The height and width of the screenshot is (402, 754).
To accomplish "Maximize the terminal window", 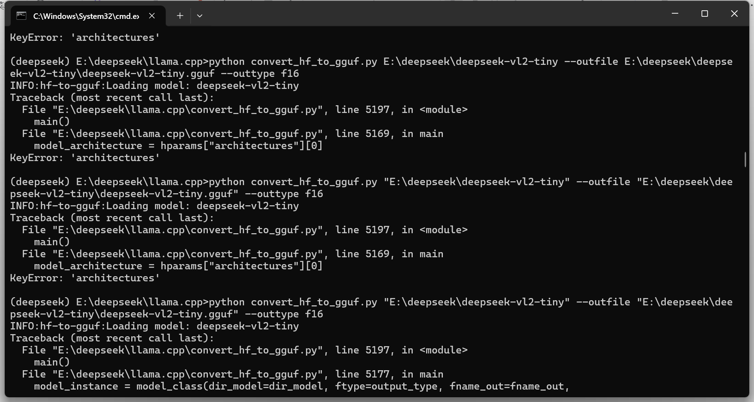I will tap(705, 14).
